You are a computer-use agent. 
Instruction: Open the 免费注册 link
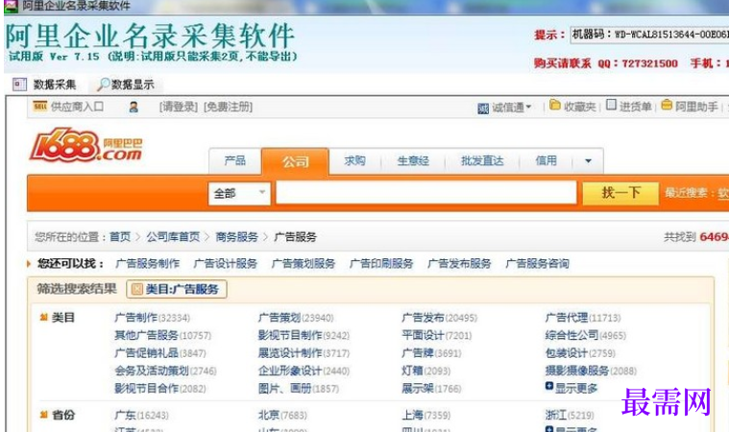[228, 107]
